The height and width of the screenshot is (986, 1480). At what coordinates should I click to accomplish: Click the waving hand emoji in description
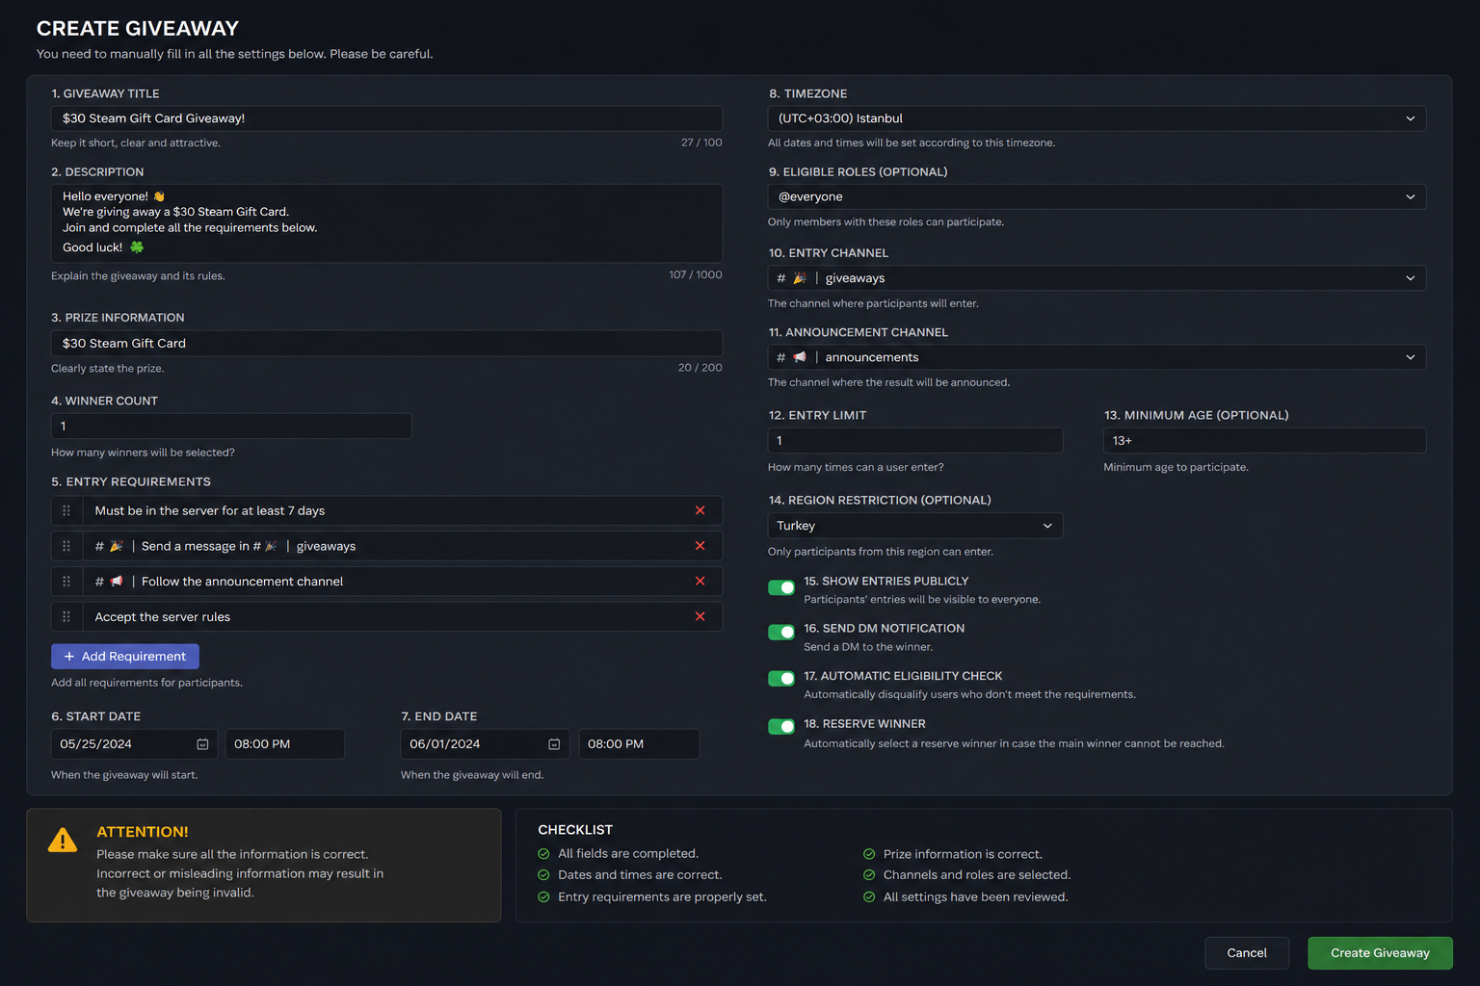tap(159, 196)
